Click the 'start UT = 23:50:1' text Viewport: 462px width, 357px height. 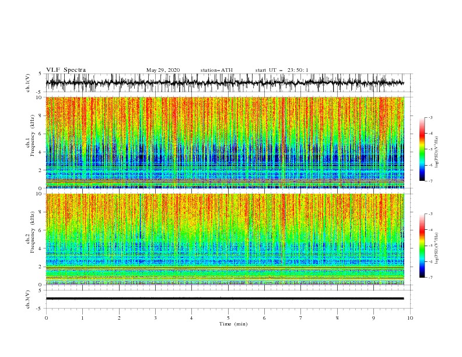point(282,70)
